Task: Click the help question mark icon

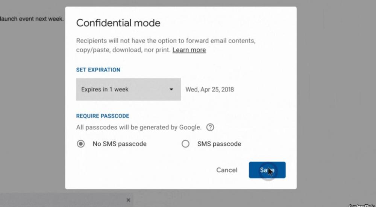Action: click(x=210, y=127)
